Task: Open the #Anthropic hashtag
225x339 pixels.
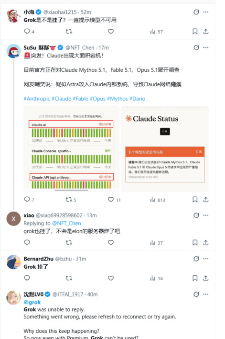Action: tap(37, 99)
